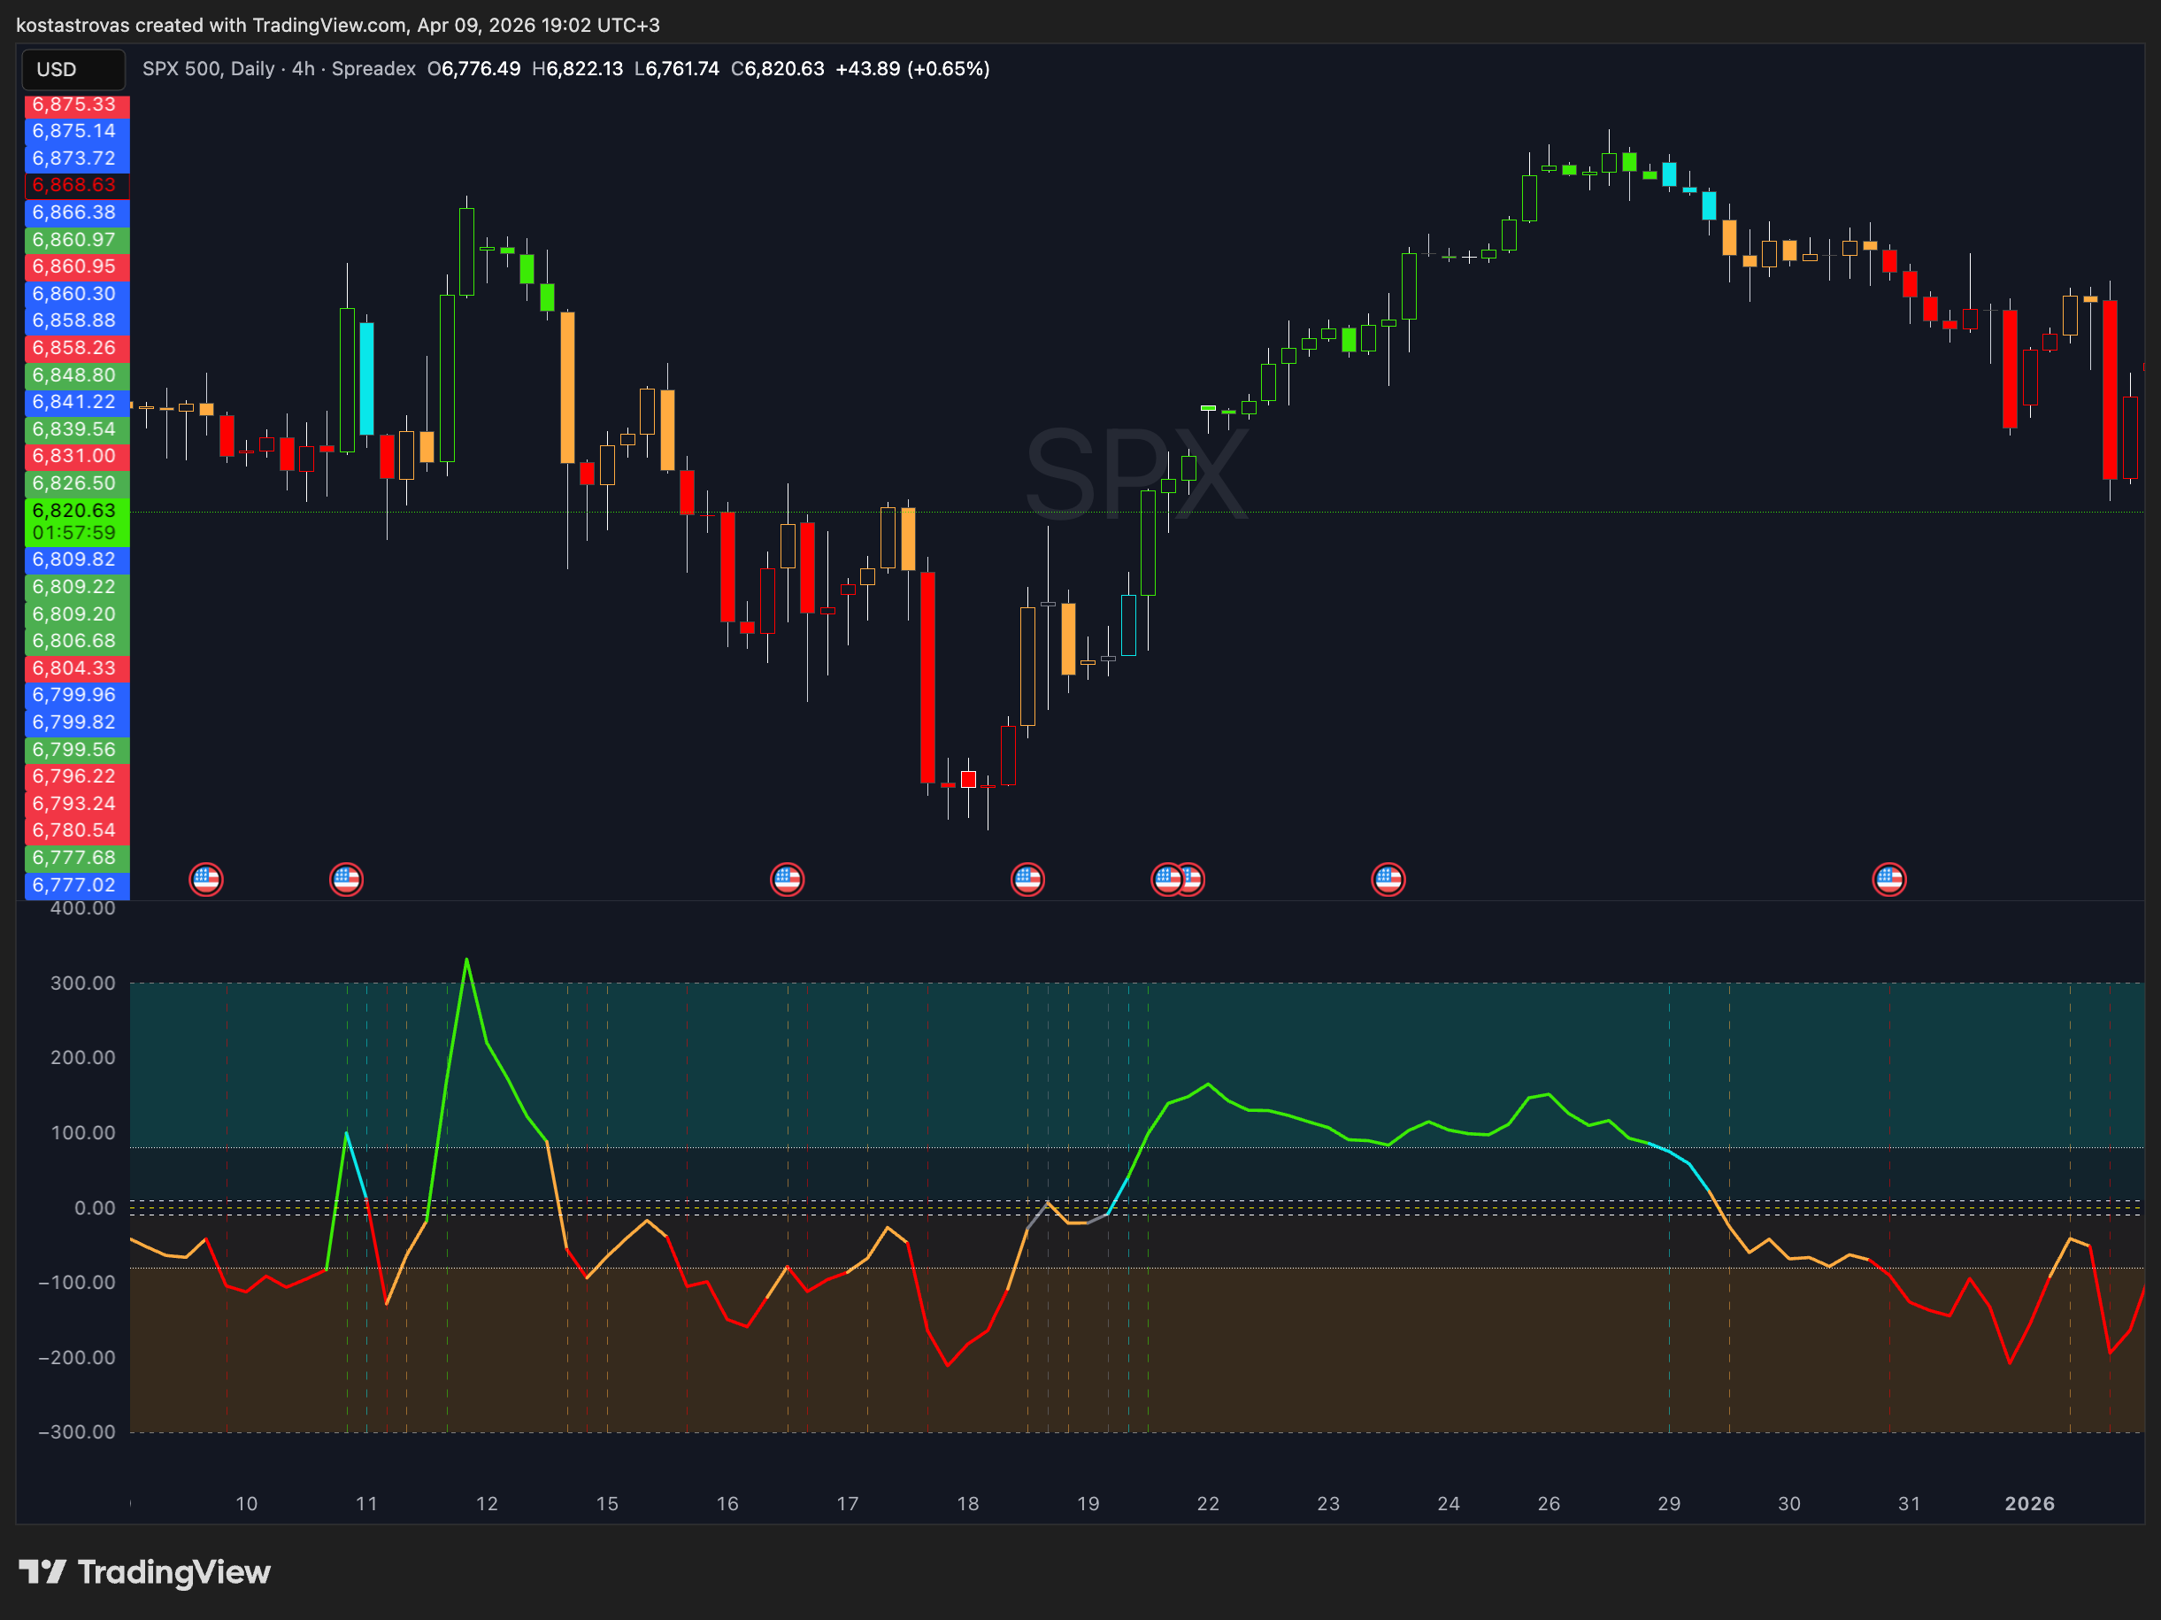The width and height of the screenshot is (2161, 1620).
Task: Click the SPX 500 symbol title
Action: pos(279,69)
